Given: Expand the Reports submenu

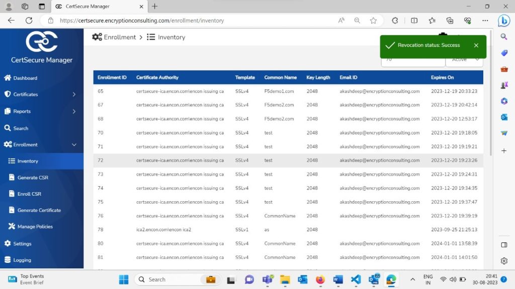Looking at the screenshot, I should pyautogui.click(x=74, y=111).
